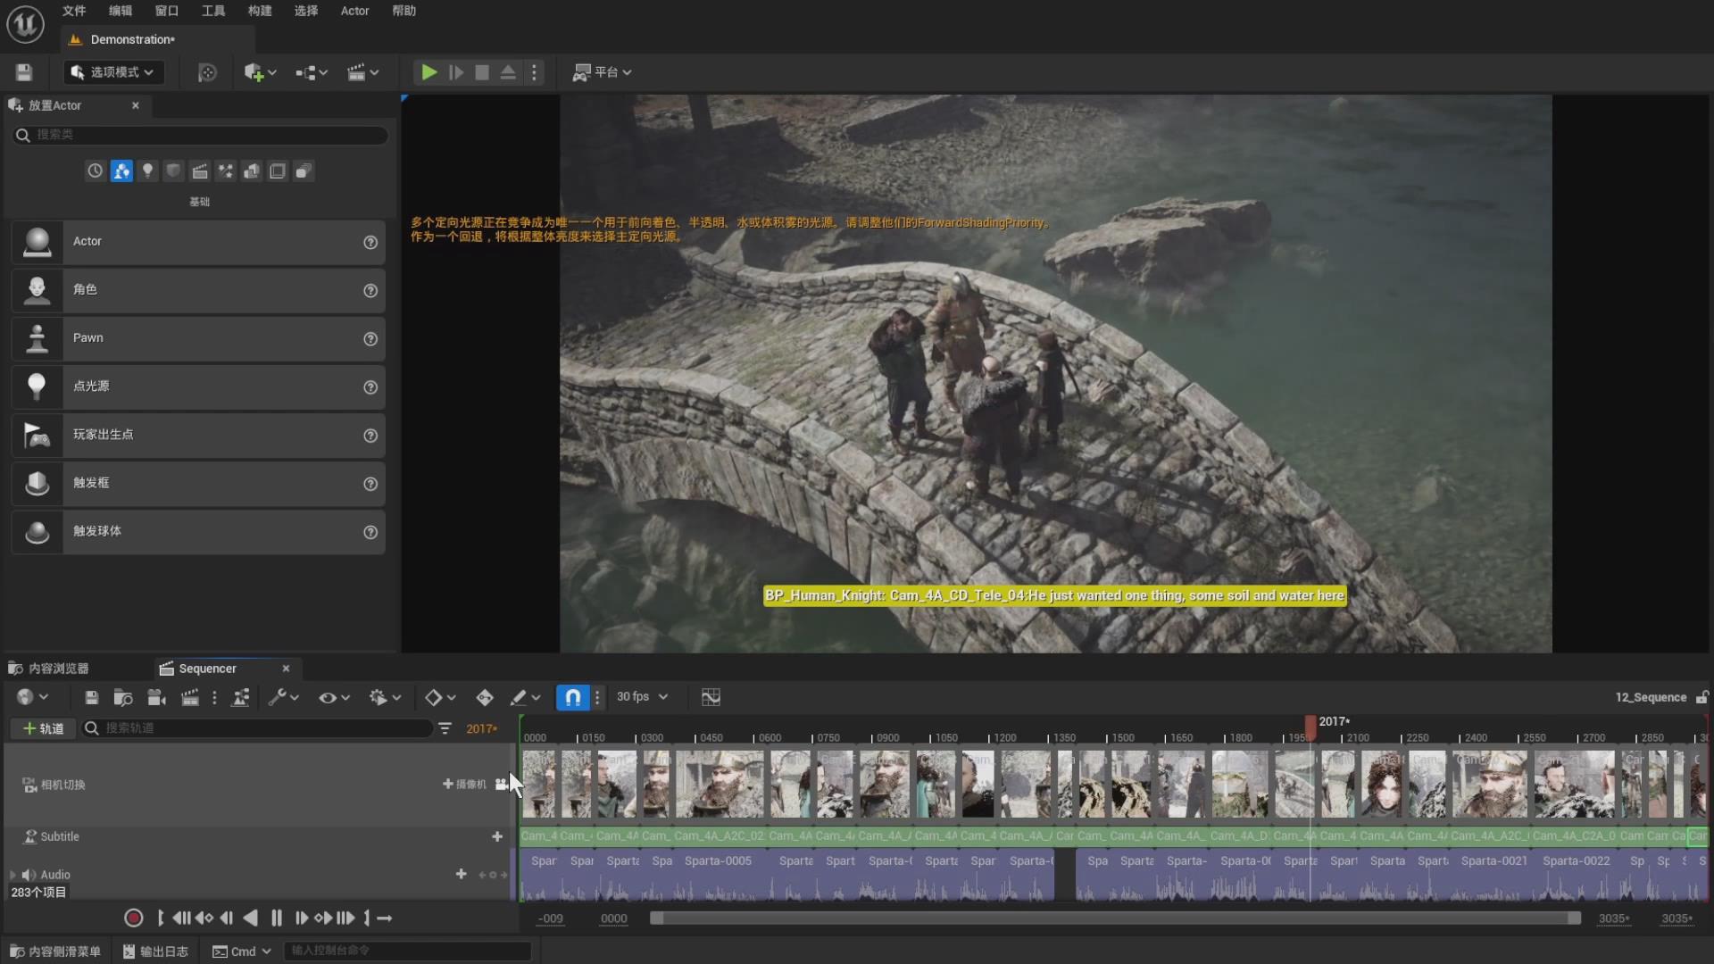Open the Sequencer actions wrench dropdown
Image resolution: width=1714 pixels, height=964 pixels.
coord(283,697)
